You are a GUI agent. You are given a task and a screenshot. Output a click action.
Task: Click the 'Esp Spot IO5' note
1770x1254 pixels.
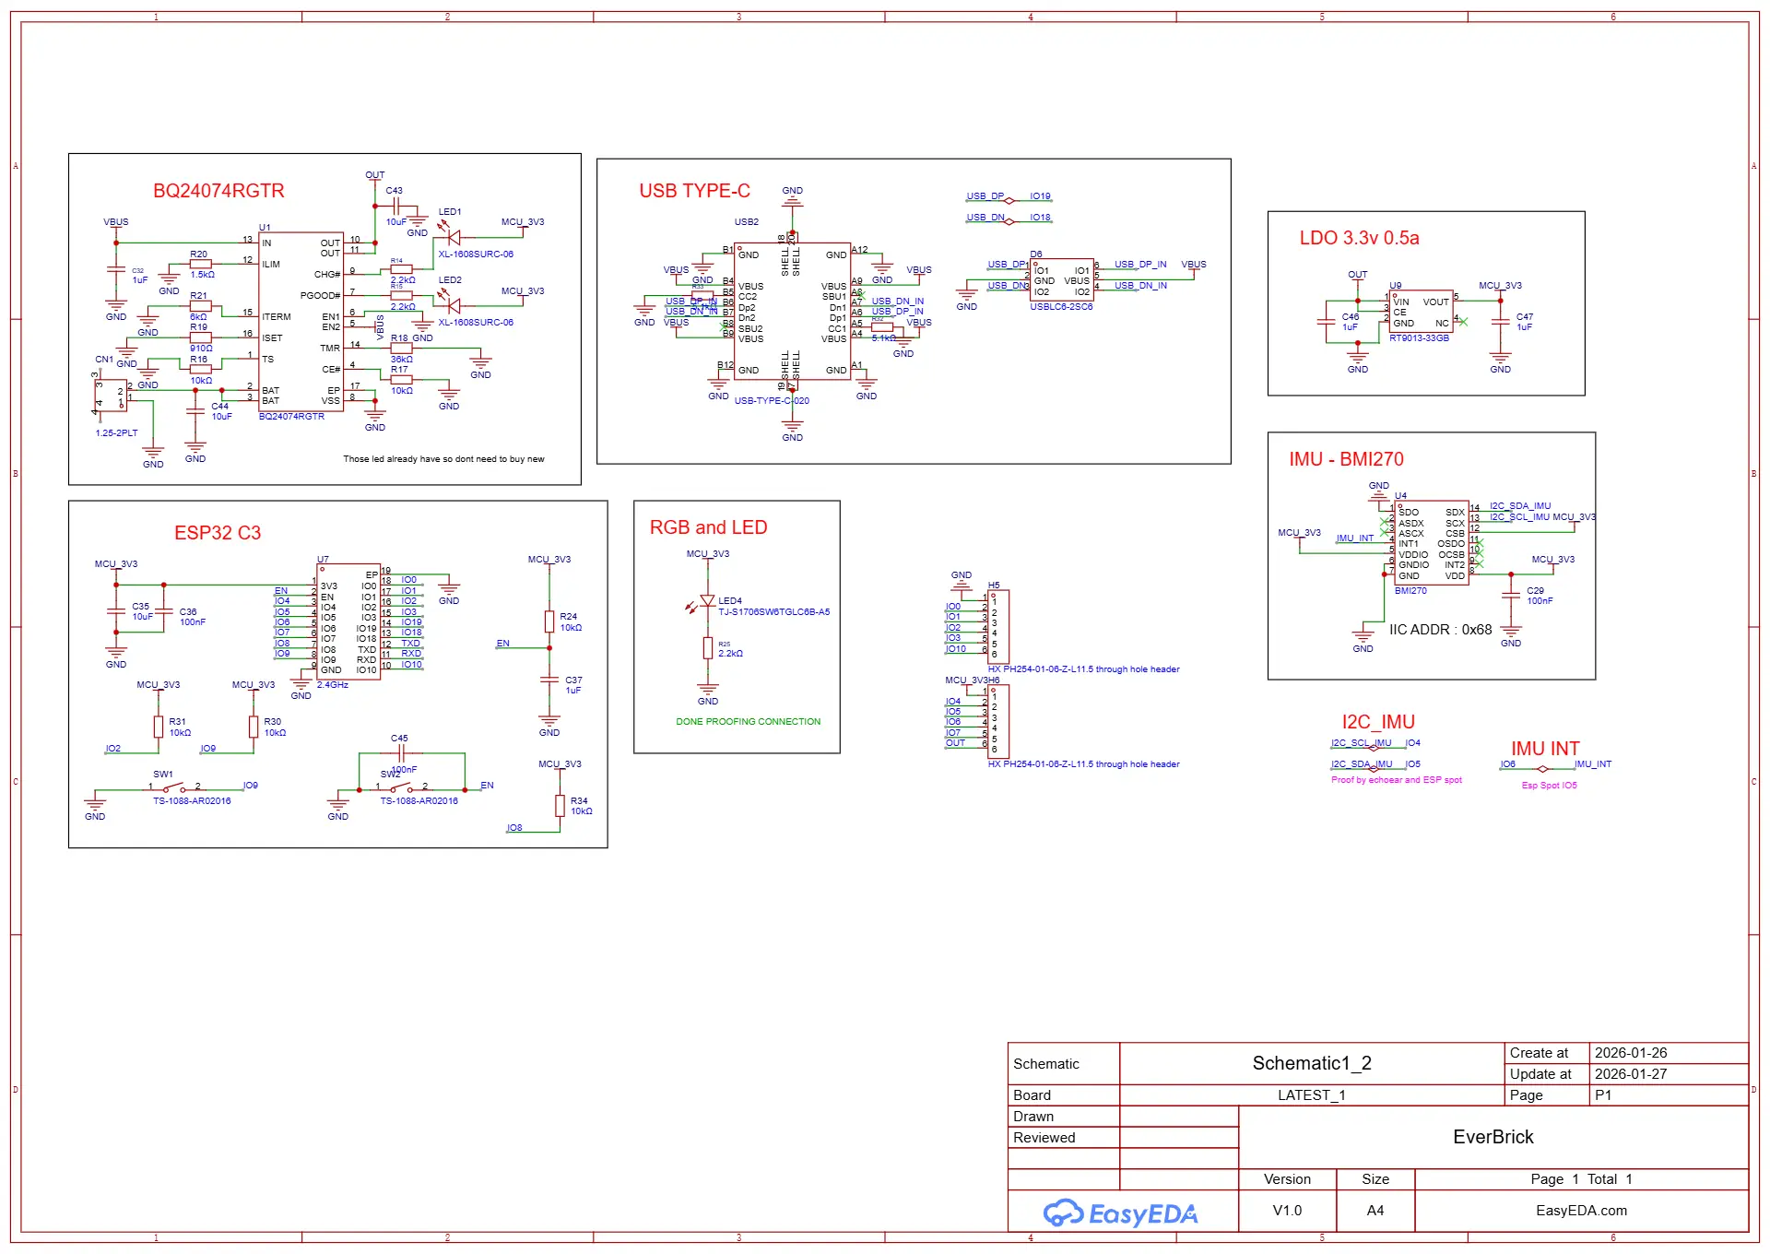tap(1549, 786)
